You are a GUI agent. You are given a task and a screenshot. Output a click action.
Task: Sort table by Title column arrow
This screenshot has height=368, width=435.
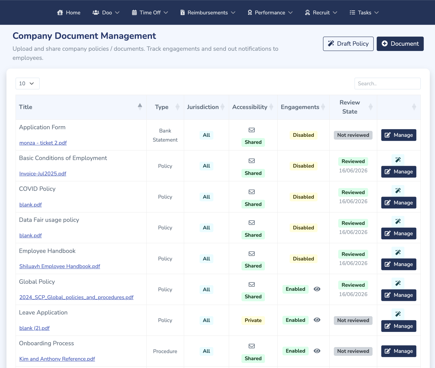tap(140, 107)
